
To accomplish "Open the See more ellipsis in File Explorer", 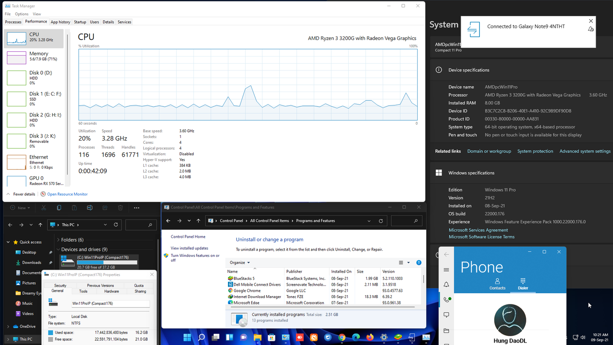I will pos(136,208).
